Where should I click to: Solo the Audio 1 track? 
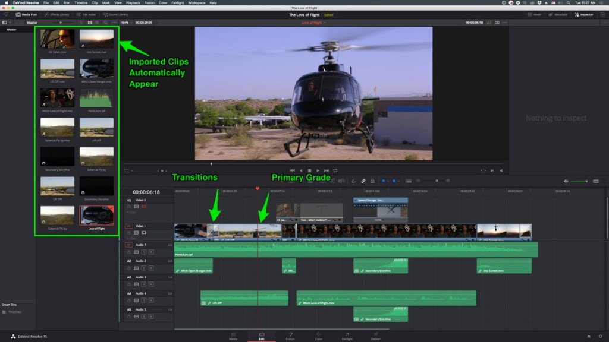click(x=144, y=252)
